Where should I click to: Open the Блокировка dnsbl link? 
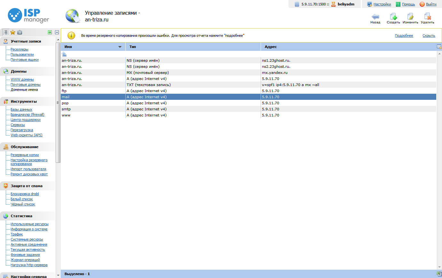point(25,194)
